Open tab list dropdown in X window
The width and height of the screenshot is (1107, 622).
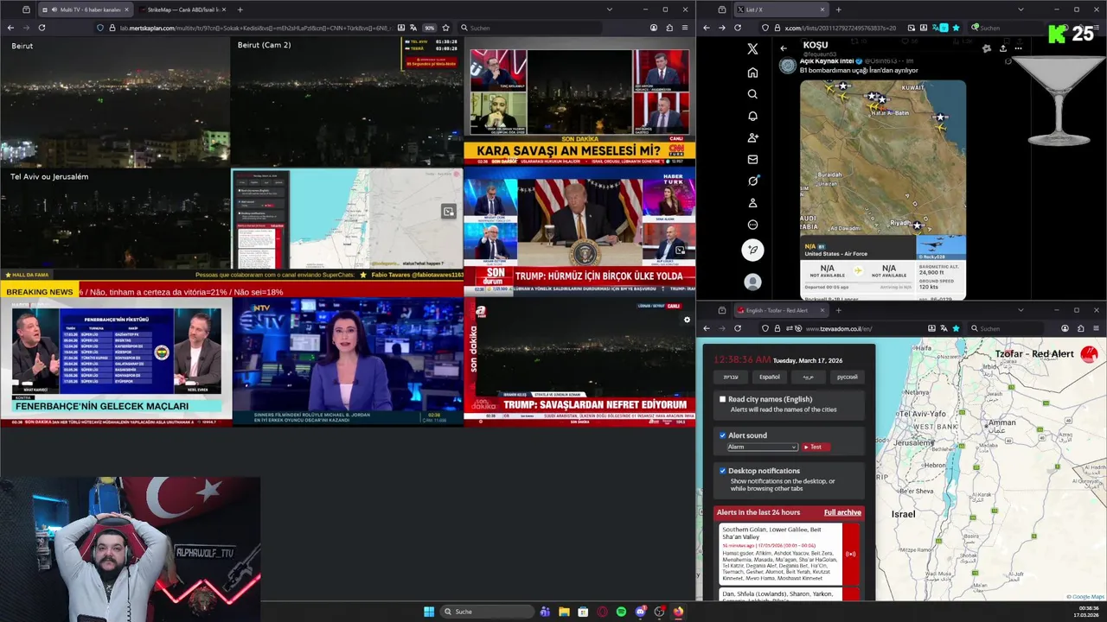coord(1021,10)
